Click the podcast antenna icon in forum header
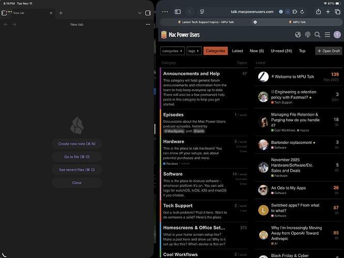Viewport: 344px width, 258px height. pyautogui.click(x=308, y=35)
